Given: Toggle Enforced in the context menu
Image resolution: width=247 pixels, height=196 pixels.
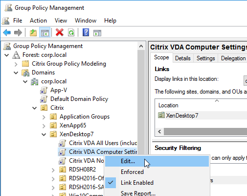Looking at the screenshot, I should [x=132, y=172].
